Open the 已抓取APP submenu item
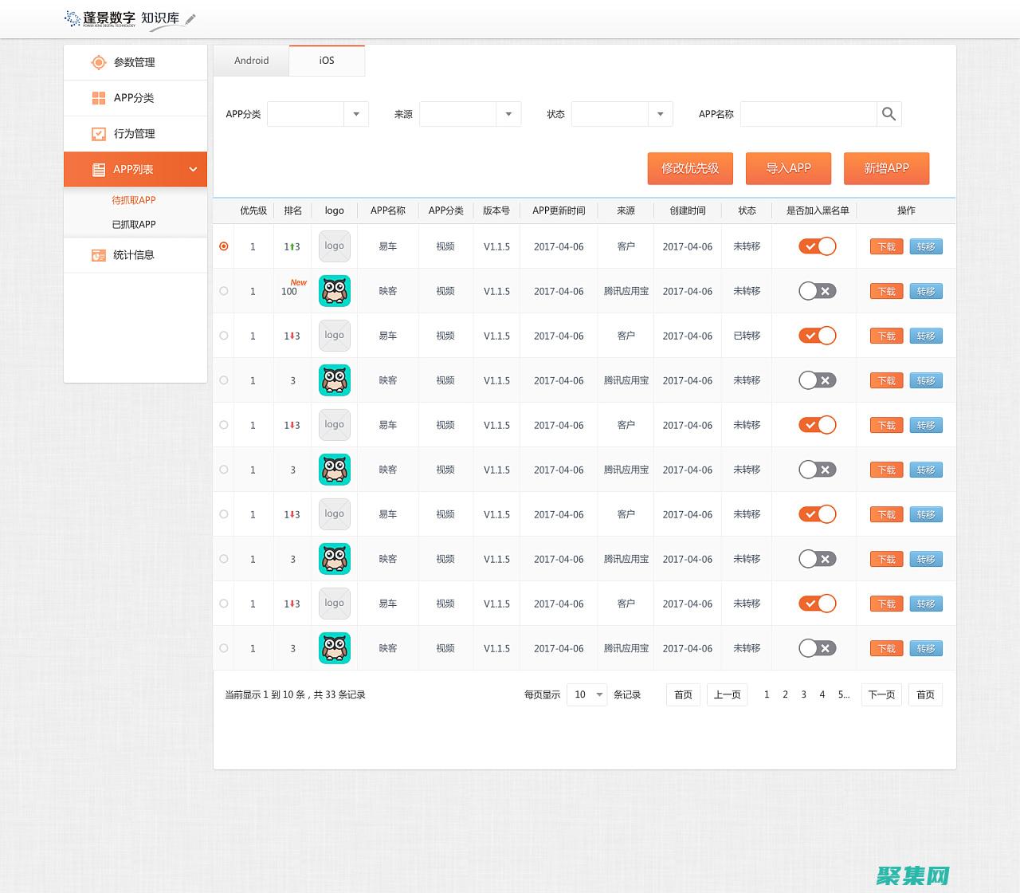This screenshot has height=893, width=1020. (x=134, y=224)
